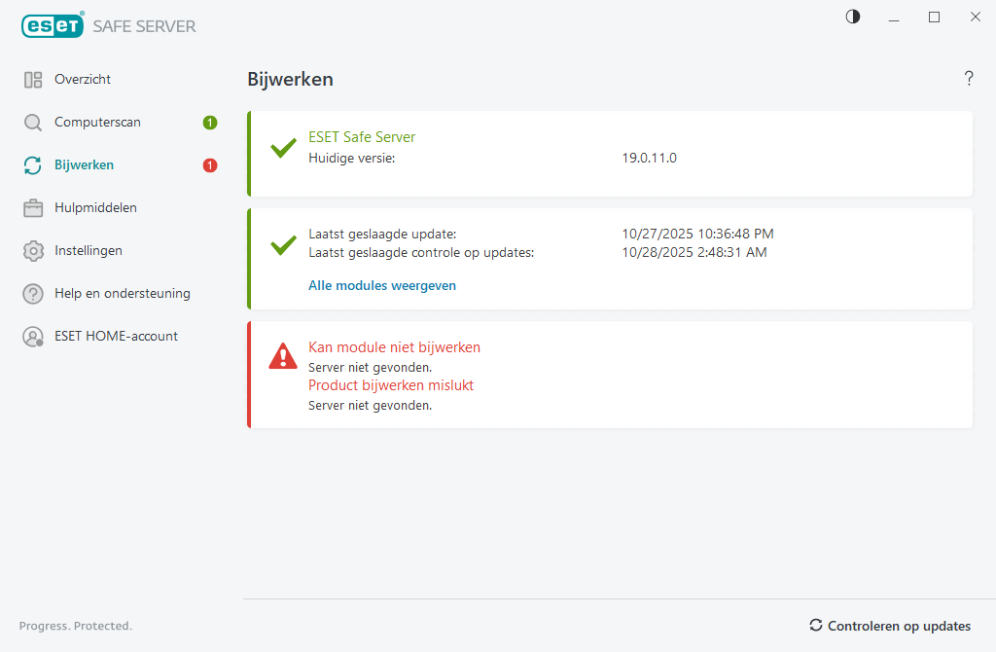Screen dimensions: 996x652
Task: Click the Alle modules weergeven link
Action: pos(382,286)
